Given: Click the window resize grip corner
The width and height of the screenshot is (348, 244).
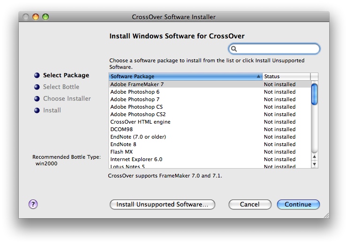Looking at the screenshot, I should [x=326, y=215].
